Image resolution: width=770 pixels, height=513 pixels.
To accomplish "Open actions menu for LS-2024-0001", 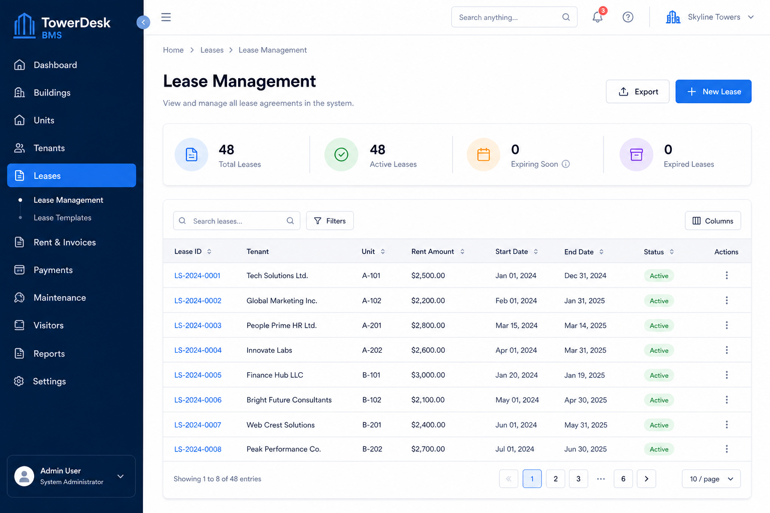I will click(x=726, y=276).
